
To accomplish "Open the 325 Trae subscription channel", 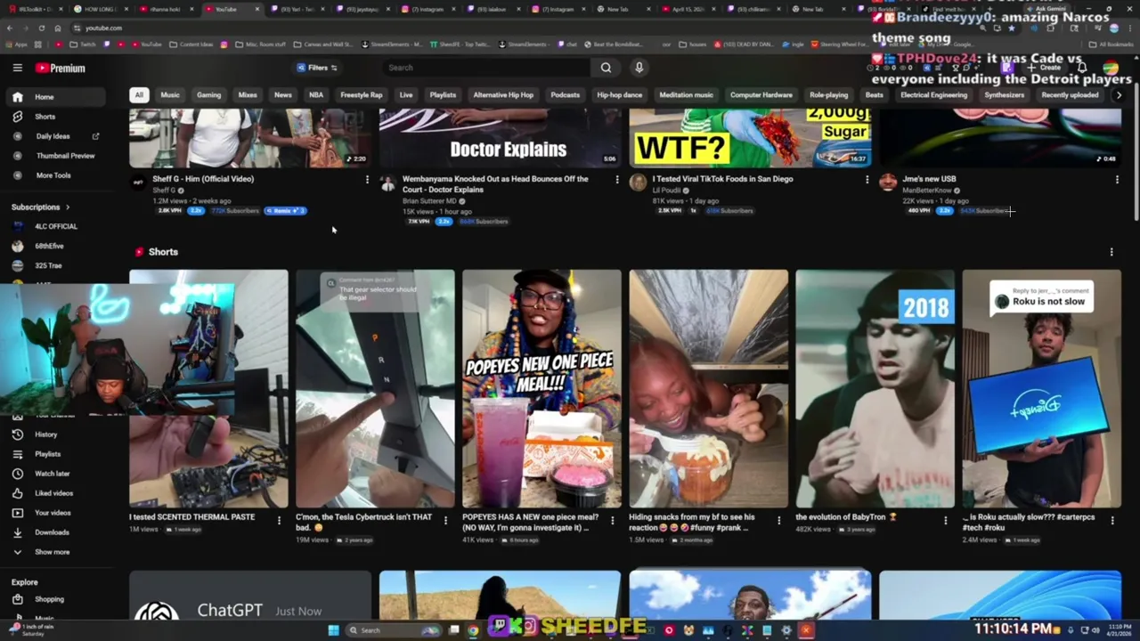I will (x=58, y=265).
